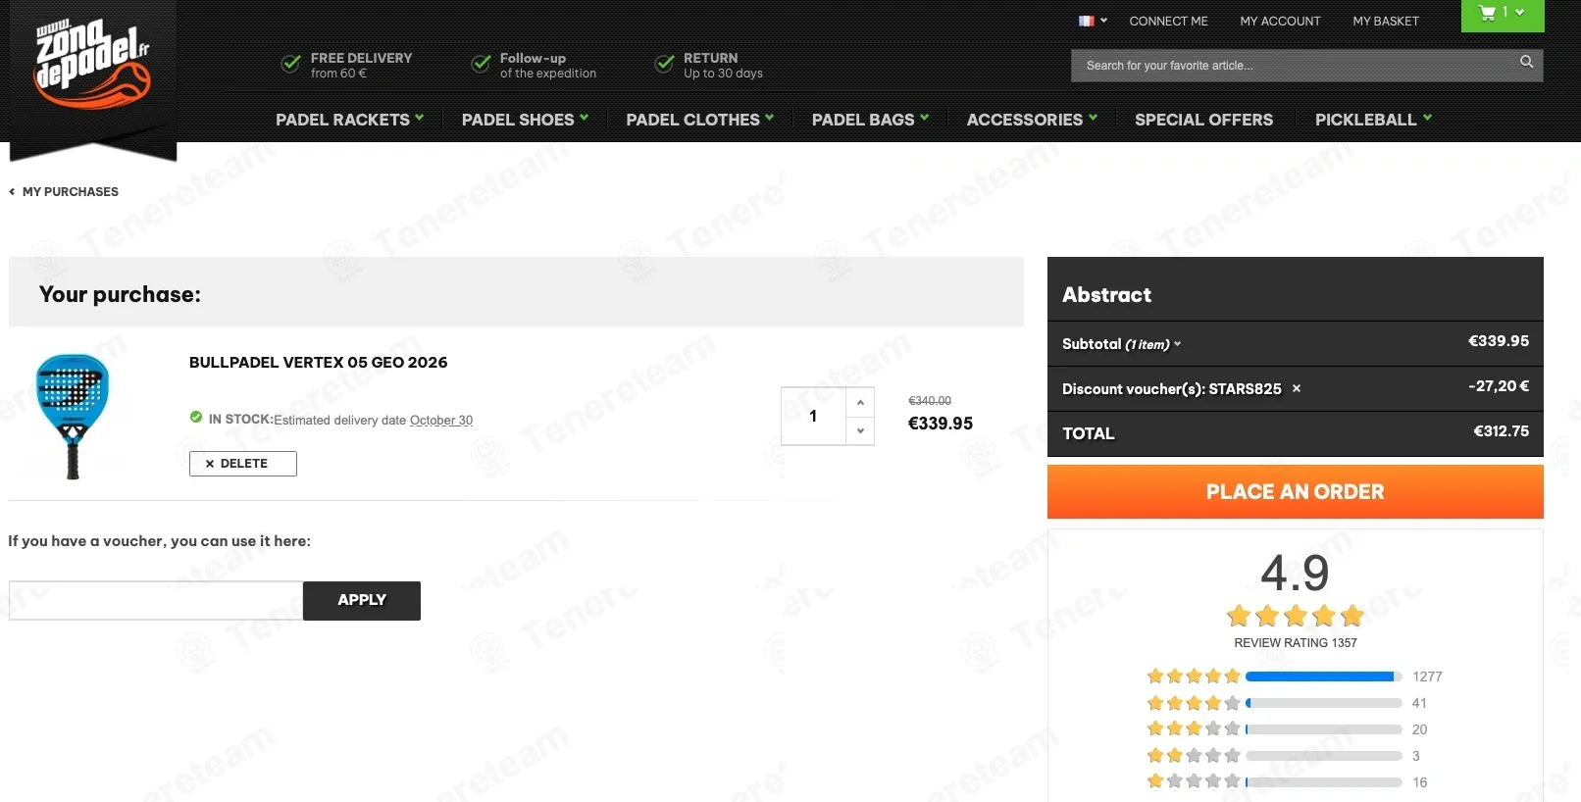Click the €312.75 total amount
The image size is (1581, 802).
(1501, 431)
